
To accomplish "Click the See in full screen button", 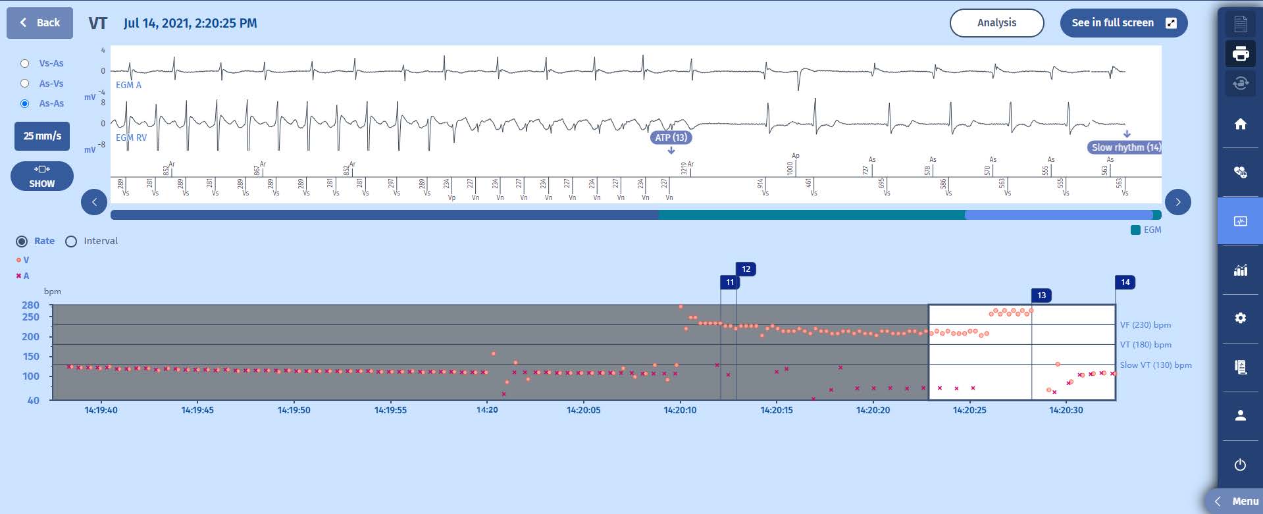I will (x=1123, y=23).
